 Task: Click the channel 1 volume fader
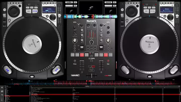coord(82,61)
